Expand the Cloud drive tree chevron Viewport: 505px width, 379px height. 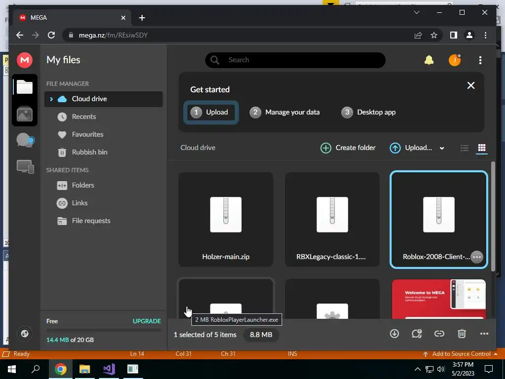coord(51,99)
